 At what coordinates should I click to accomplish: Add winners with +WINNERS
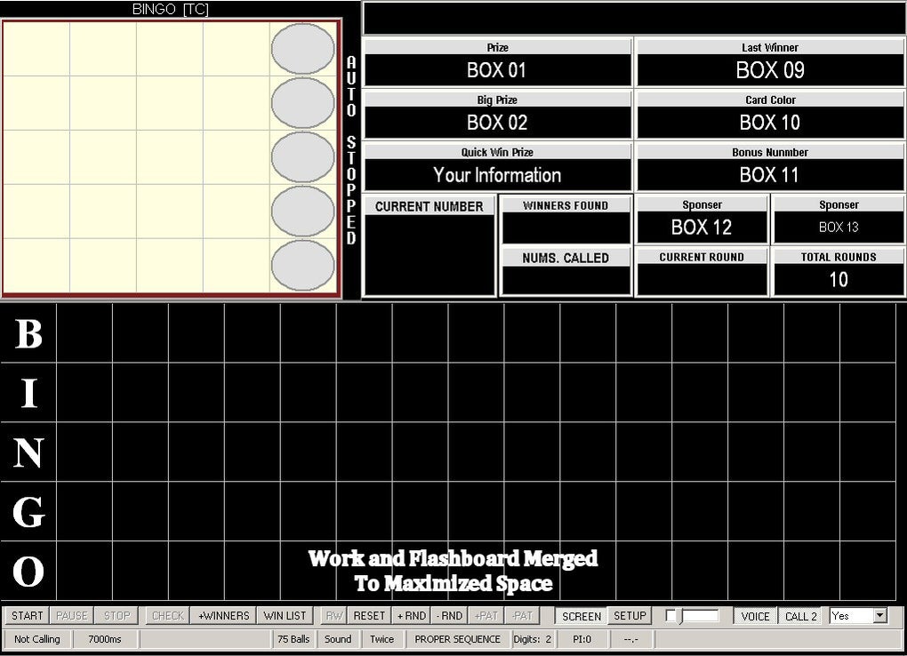click(222, 615)
